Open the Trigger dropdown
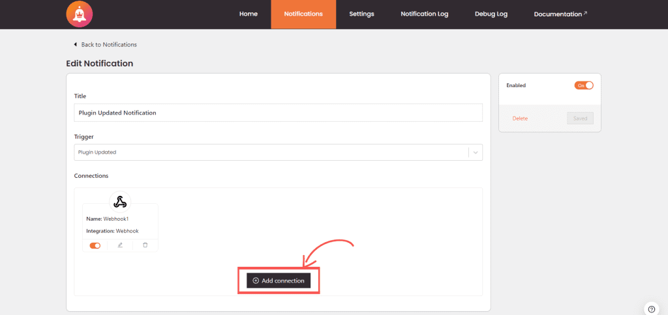The image size is (668, 315). click(278, 152)
